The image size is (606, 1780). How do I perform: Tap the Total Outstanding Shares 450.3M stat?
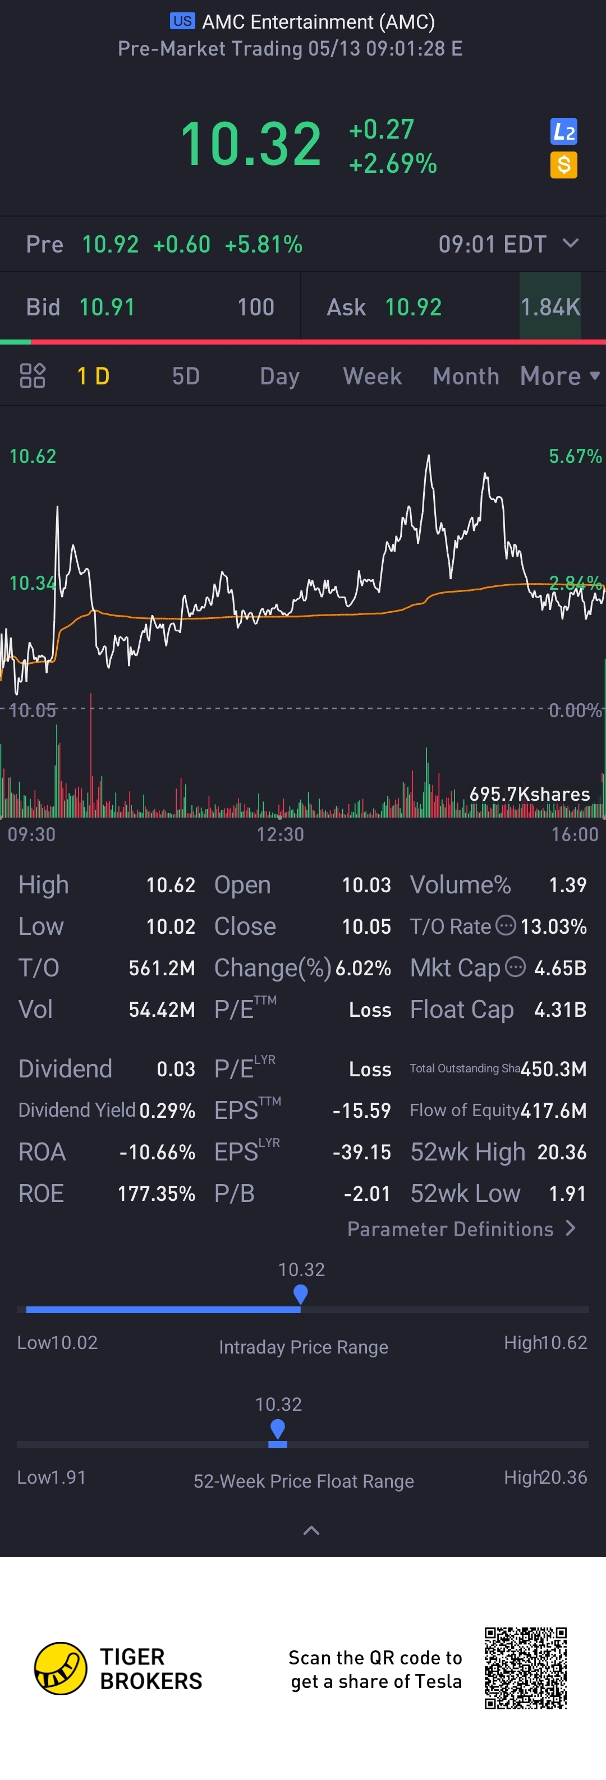point(498,1069)
